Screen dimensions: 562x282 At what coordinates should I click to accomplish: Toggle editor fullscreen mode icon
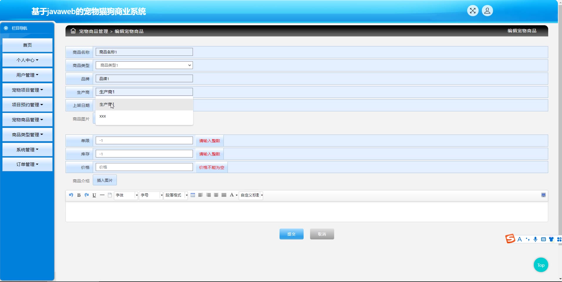[544, 195]
